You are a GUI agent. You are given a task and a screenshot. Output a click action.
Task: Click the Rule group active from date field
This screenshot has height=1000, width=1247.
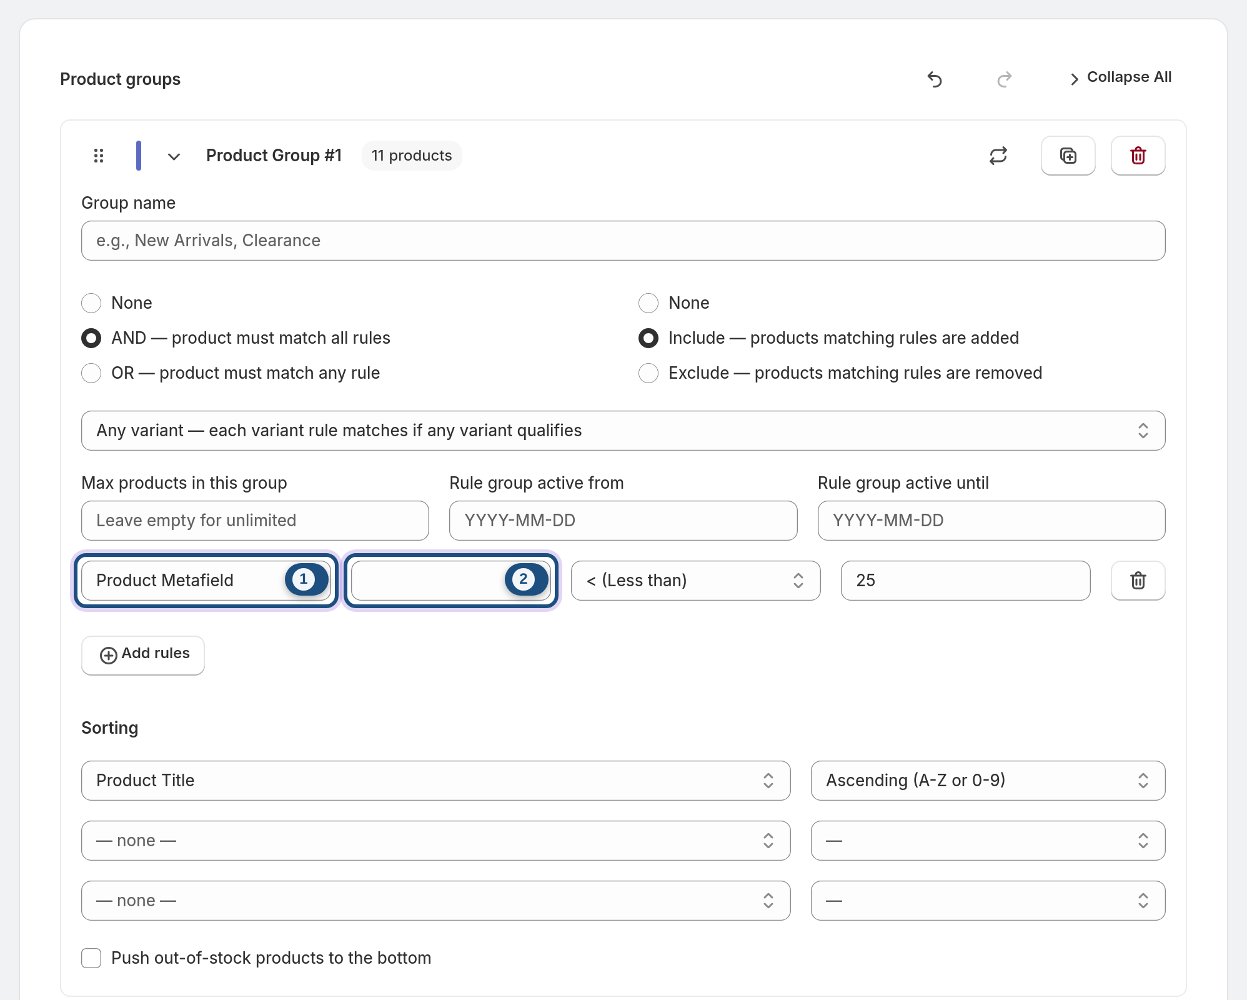623,521
